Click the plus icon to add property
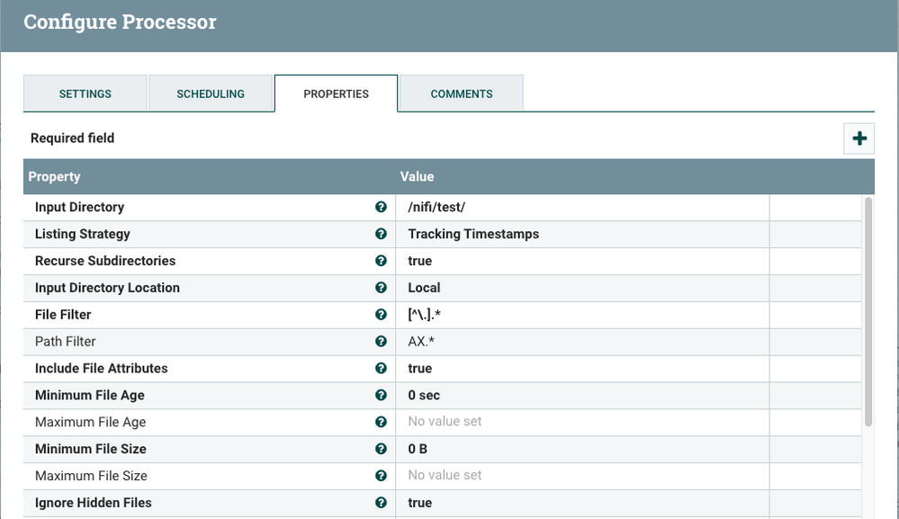The height and width of the screenshot is (519, 899). (x=859, y=139)
